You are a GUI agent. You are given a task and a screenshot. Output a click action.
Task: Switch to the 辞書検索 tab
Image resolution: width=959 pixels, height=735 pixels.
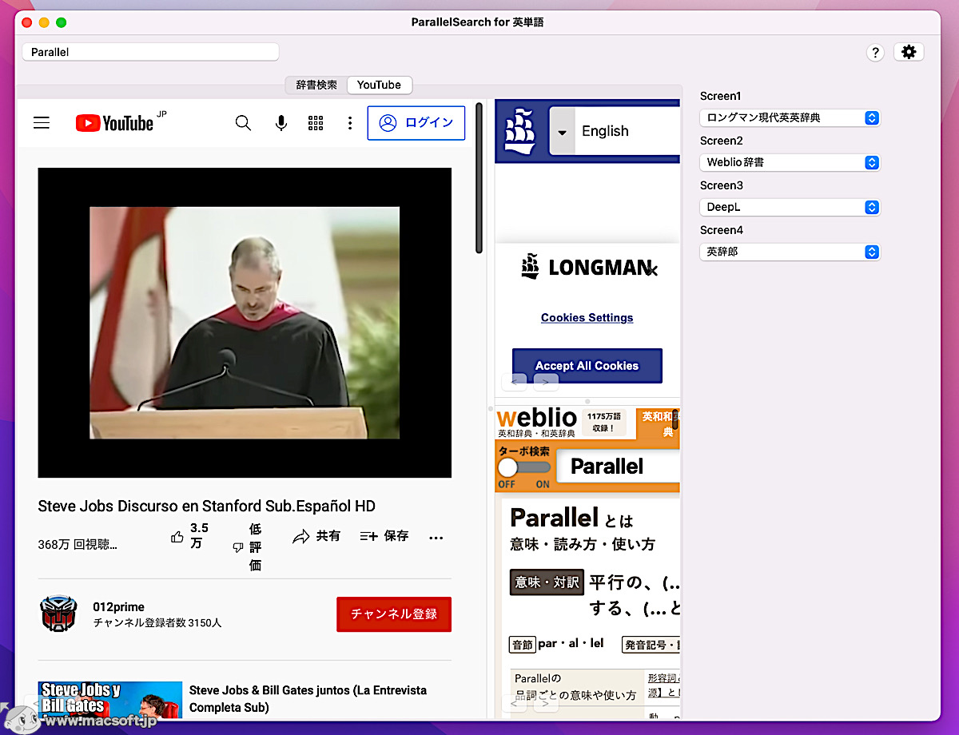(x=316, y=85)
